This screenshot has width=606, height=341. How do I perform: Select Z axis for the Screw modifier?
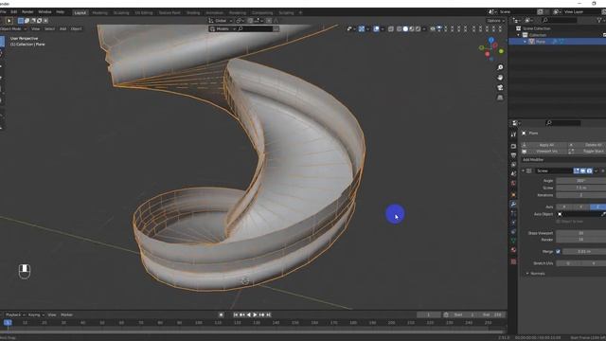(597, 206)
